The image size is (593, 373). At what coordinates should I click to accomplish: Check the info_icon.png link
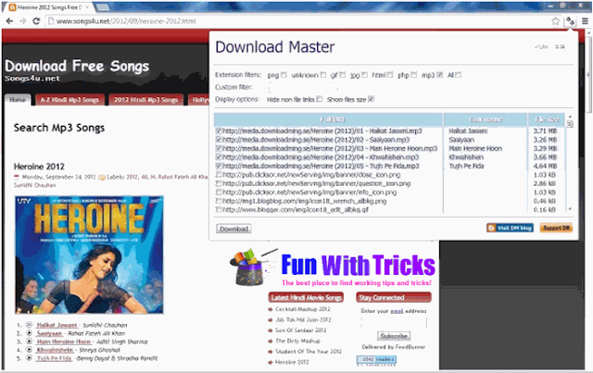219,192
